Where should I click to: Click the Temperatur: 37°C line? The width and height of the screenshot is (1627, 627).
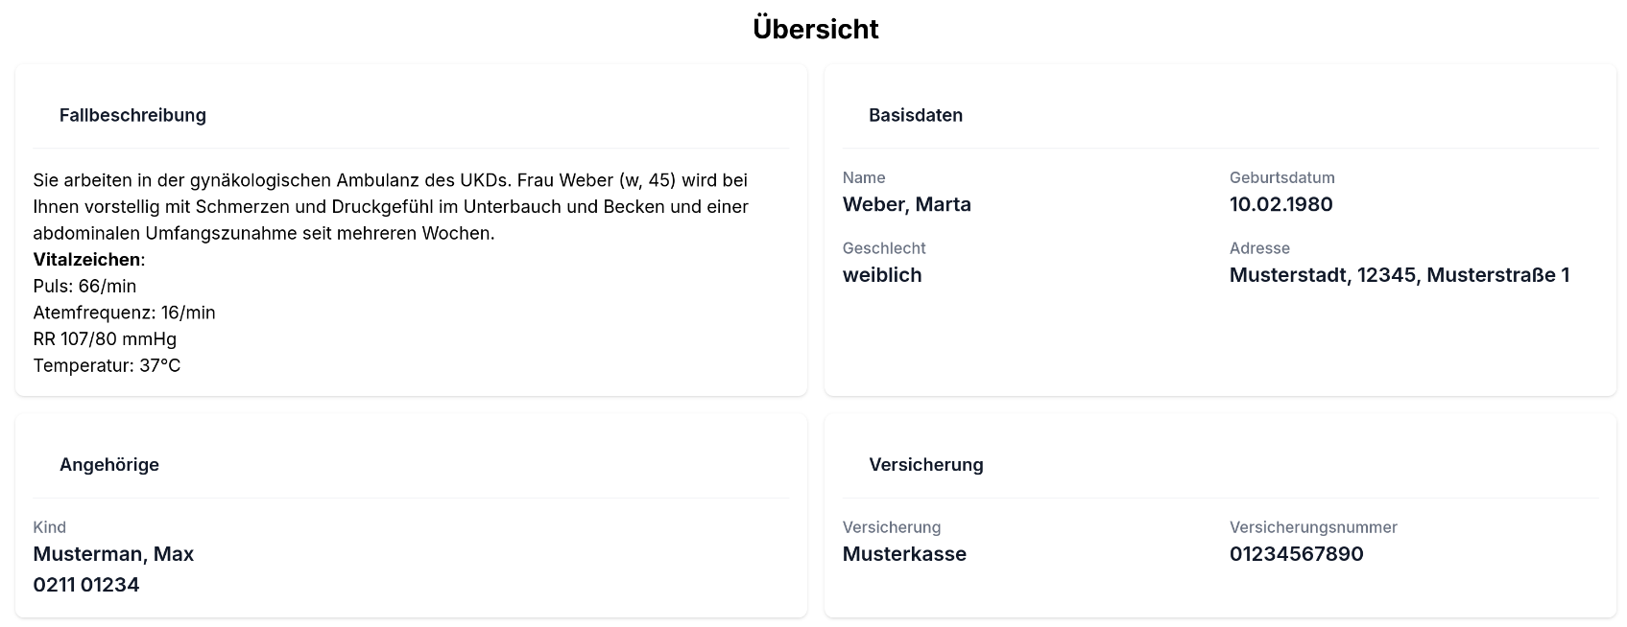(x=107, y=365)
